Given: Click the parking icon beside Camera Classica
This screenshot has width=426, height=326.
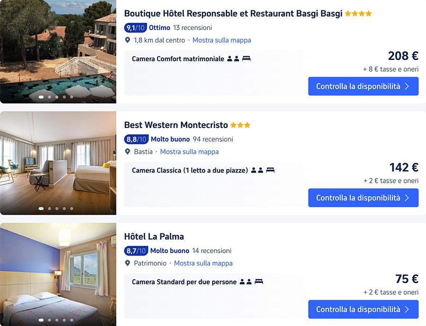Looking at the screenshot, I should 271,170.
